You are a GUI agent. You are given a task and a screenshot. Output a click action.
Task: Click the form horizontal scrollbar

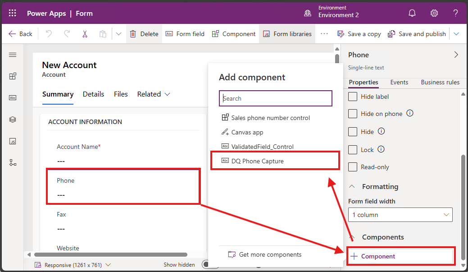tap(111, 255)
